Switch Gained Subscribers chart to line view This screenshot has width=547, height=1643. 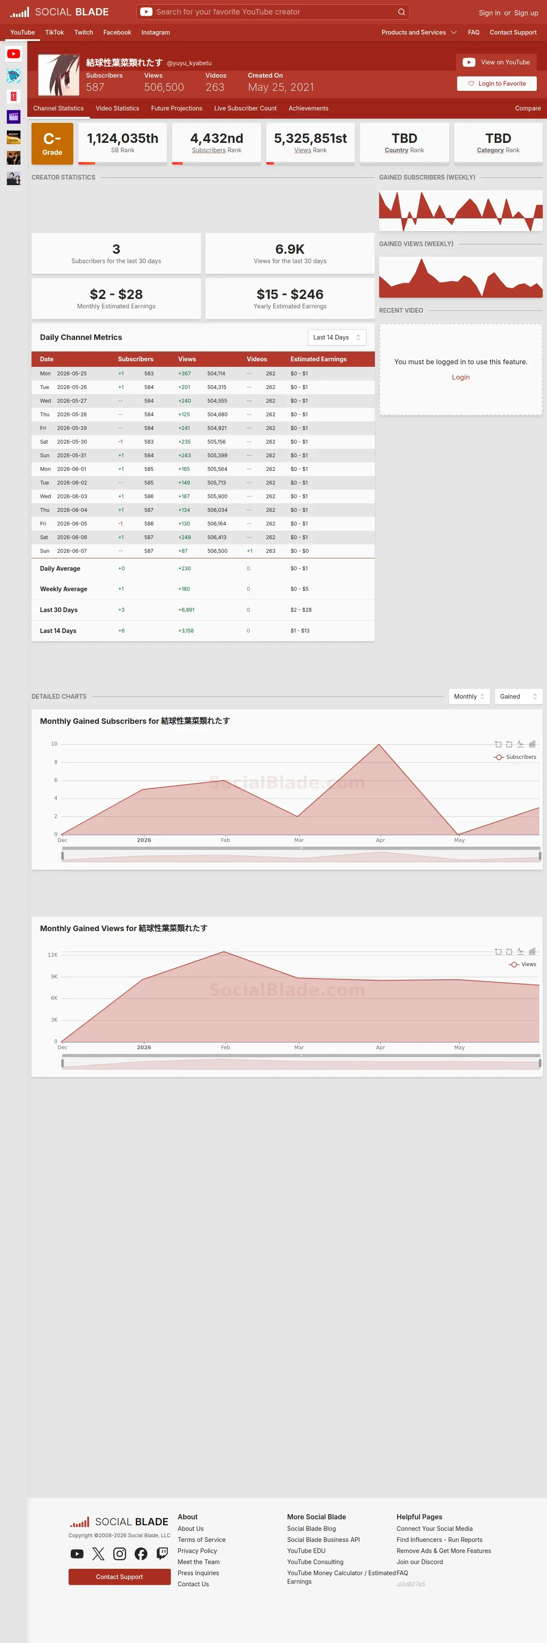[520, 744]
